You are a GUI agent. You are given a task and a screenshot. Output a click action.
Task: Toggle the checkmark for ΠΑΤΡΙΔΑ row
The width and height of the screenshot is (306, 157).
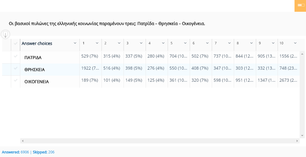[15, 56]
